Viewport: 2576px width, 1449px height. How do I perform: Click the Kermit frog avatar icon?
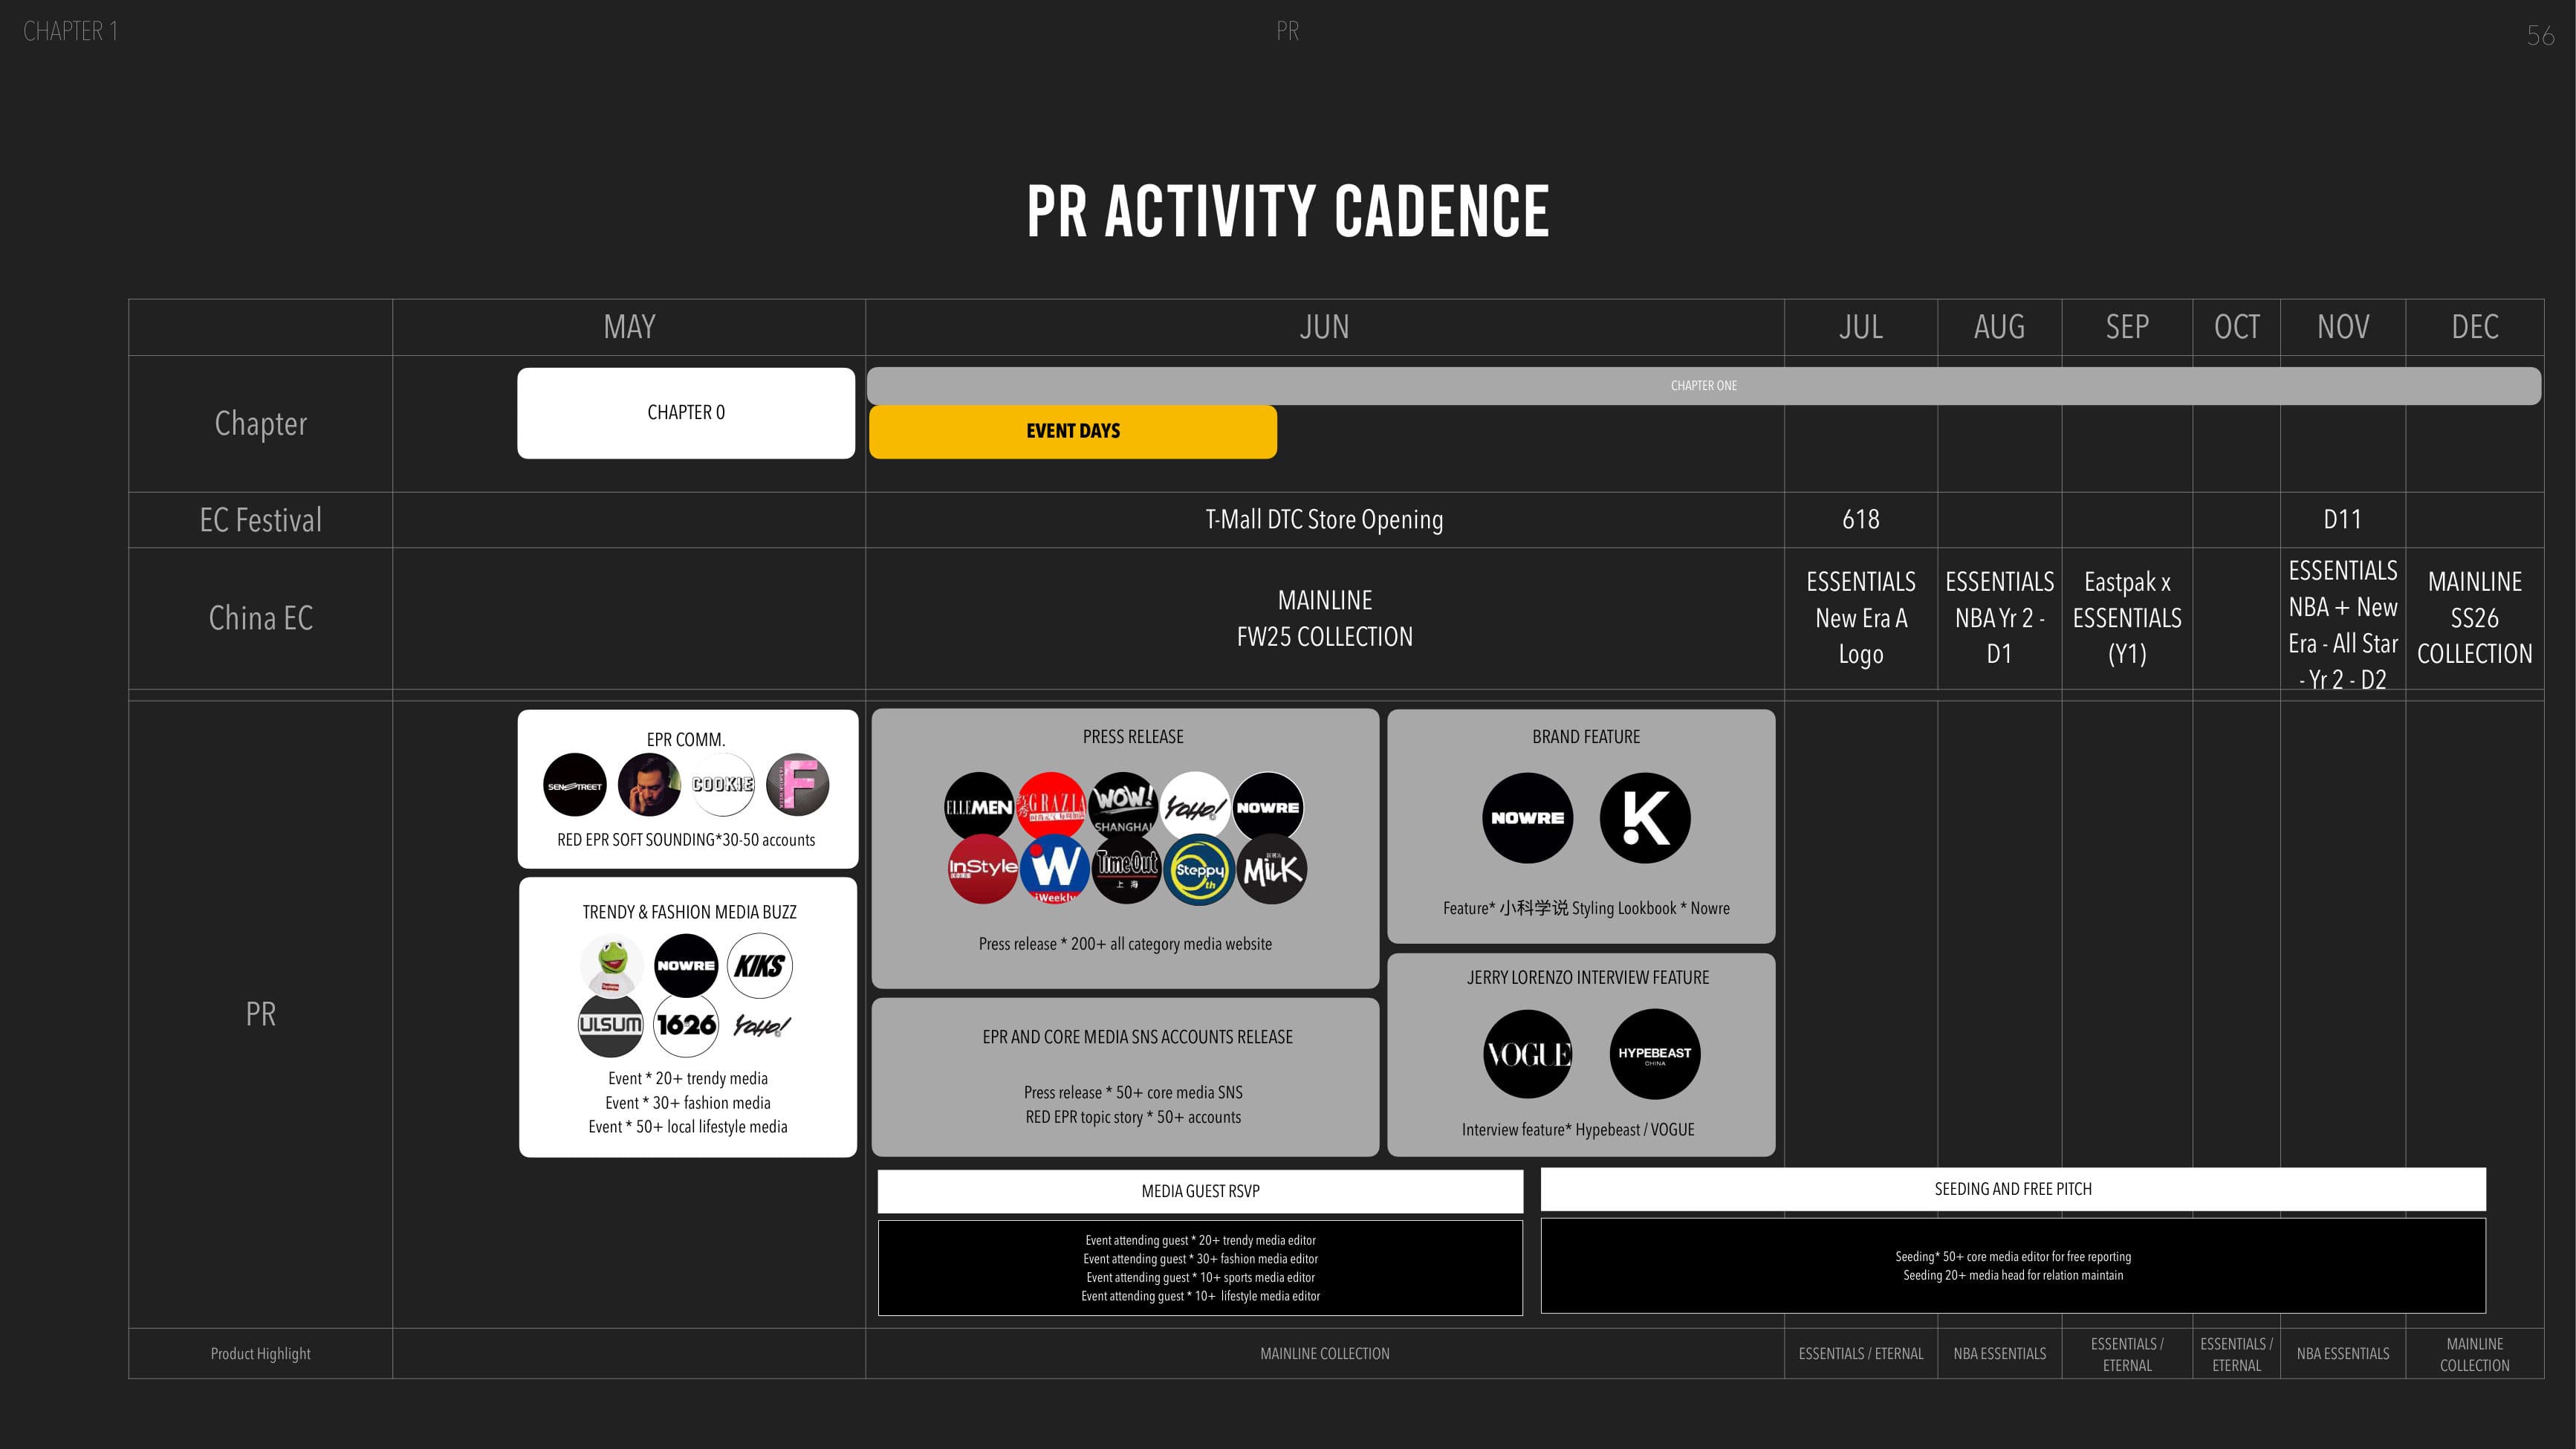click(611, 966)
